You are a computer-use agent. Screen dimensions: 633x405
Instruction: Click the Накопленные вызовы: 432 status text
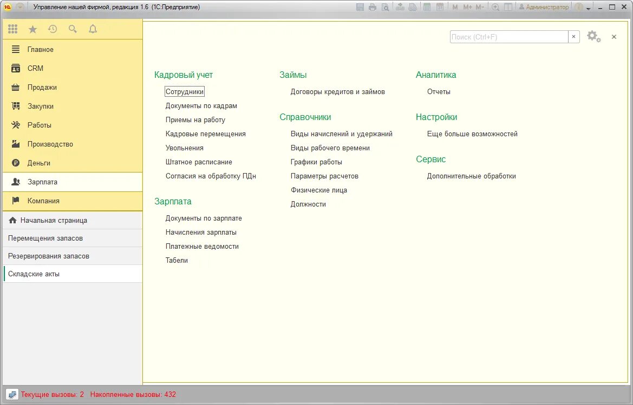[x=133, y=395]
